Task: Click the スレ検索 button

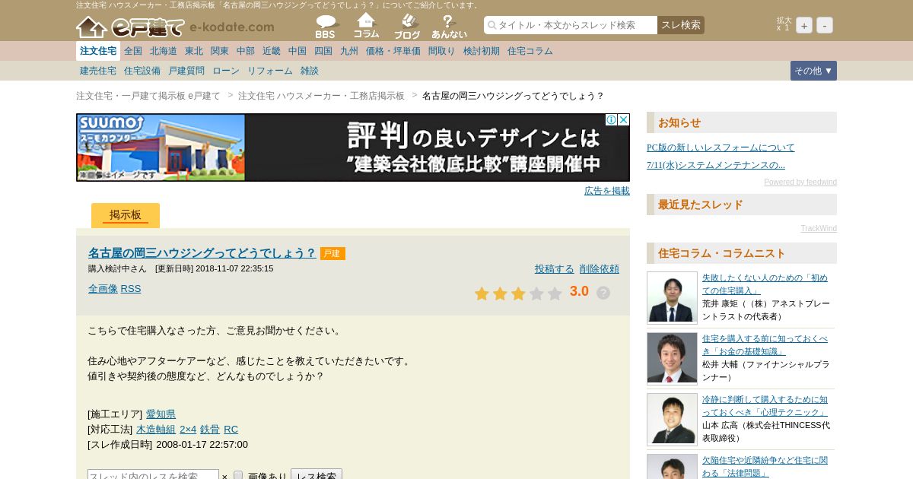Action: click(681, 25)
